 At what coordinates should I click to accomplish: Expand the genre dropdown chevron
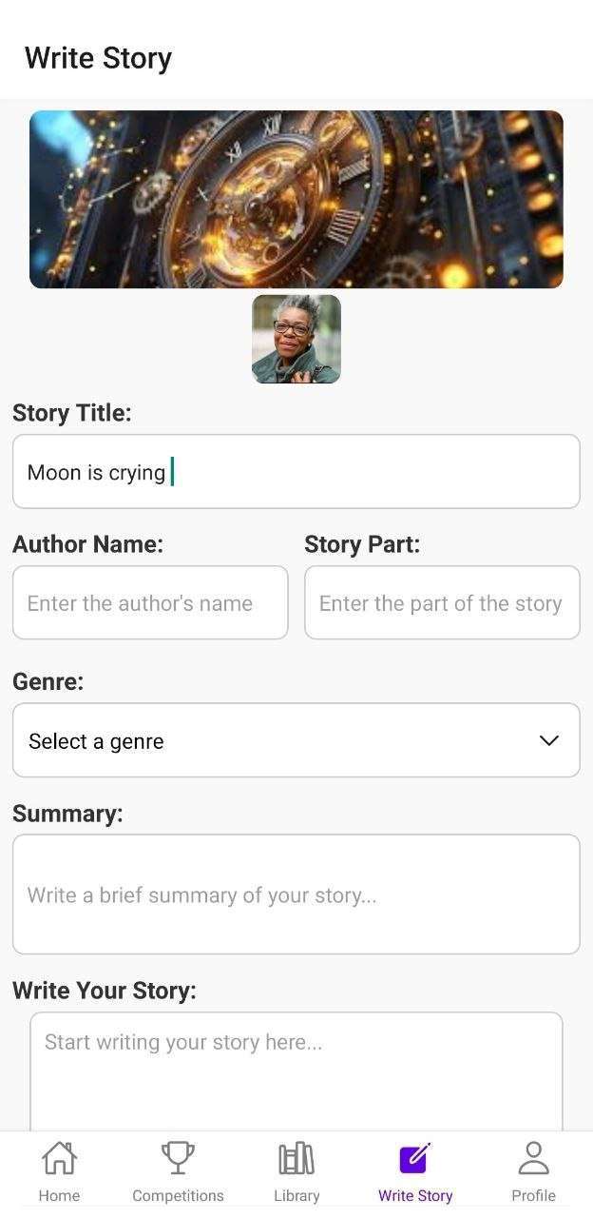pyautogui.click(x=549, y=740)
